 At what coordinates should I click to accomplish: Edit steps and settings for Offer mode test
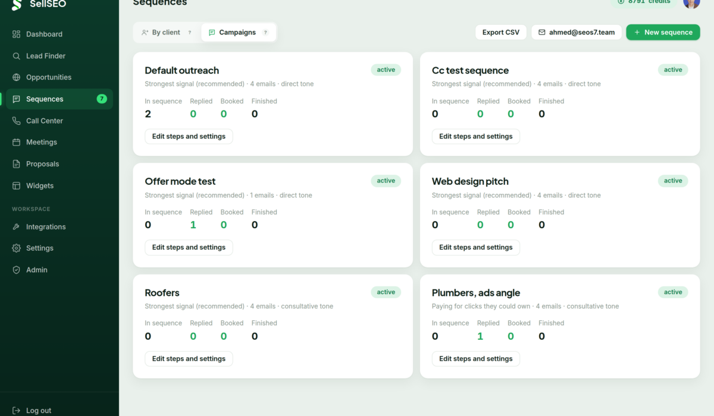point(189,248)
